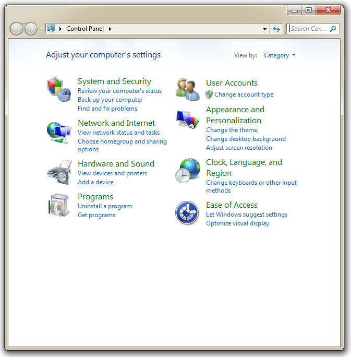Viewport: 351px width, 357px height.
Task: Click the System and Security shield icon
Action: [58, 89]
